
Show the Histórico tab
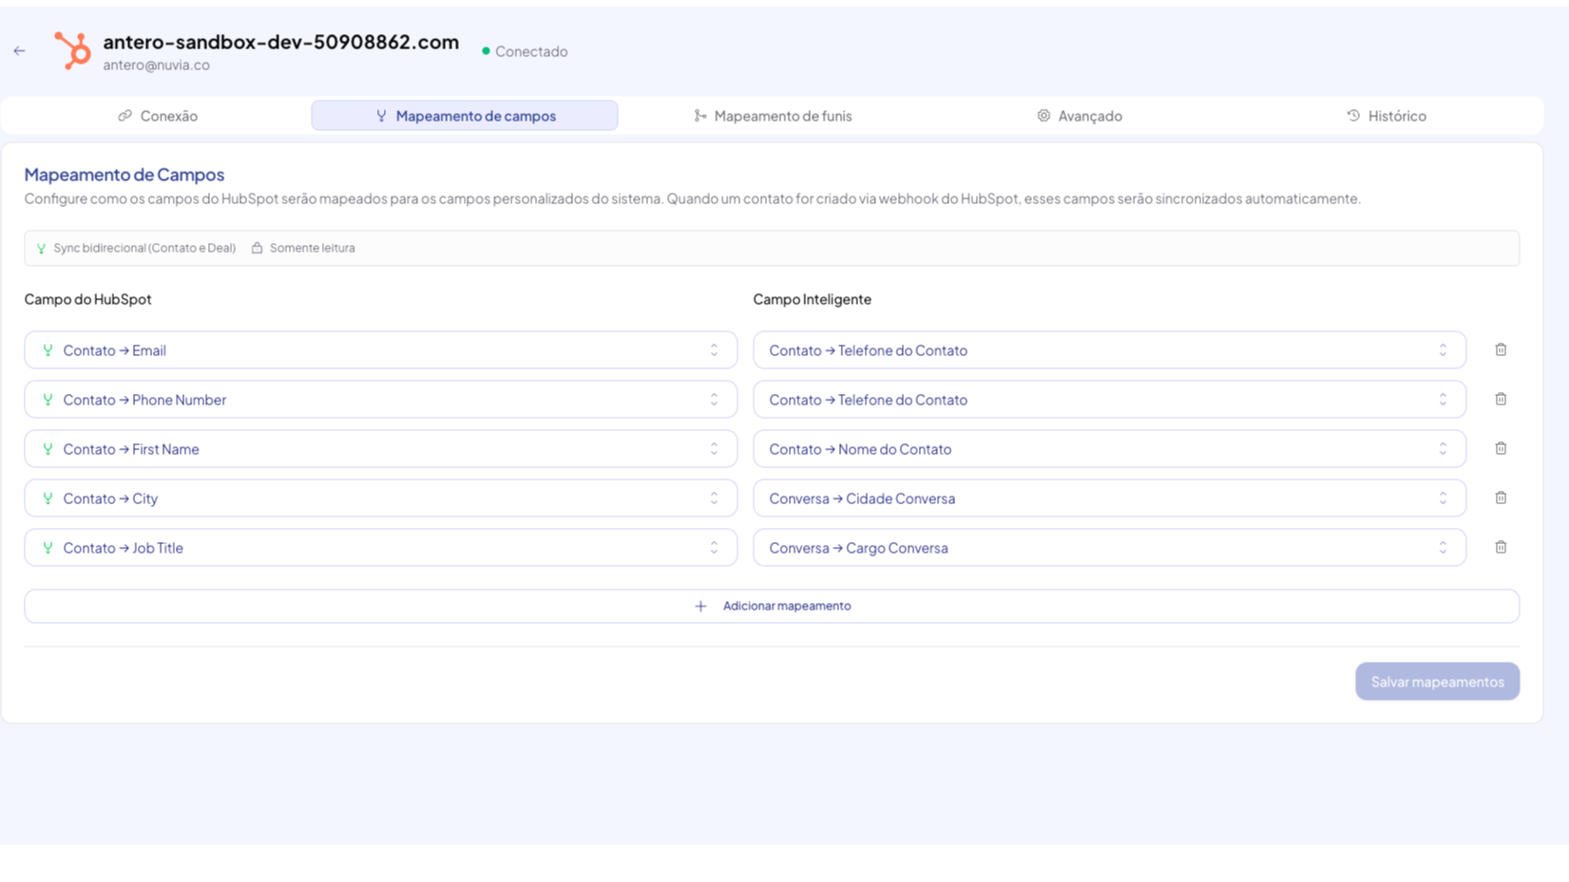point(1387,116)
